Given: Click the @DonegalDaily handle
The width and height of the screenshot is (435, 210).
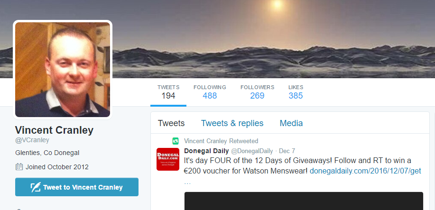Looking at the screenshot, I should (x=252, y=151).
